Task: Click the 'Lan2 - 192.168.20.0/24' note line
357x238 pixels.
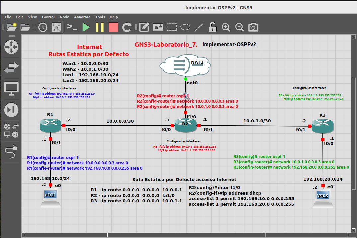Action: (90, 80)
